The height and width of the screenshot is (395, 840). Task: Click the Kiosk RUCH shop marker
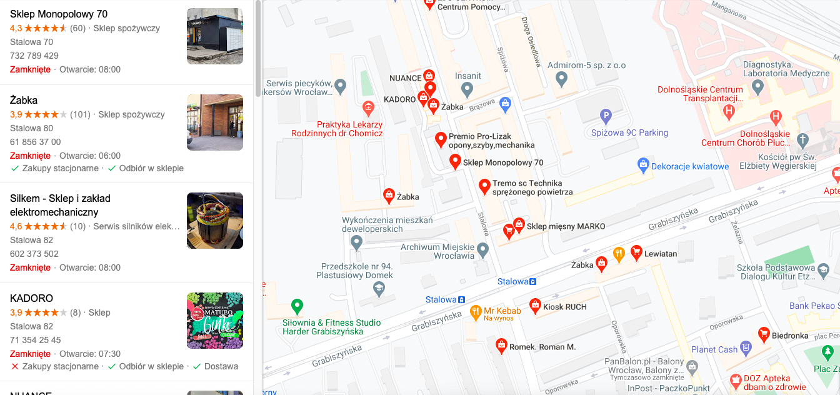point(534,305)
